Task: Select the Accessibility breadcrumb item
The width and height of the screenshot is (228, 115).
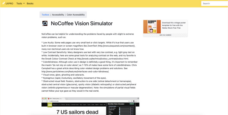Action: [x=58, y=15]
